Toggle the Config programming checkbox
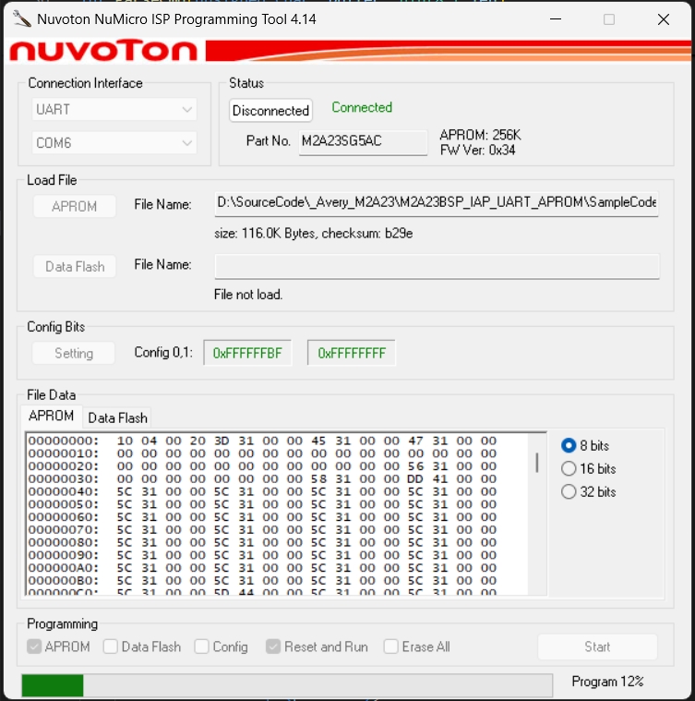Screen dimensions: 695x701 (x=202, y=647)
